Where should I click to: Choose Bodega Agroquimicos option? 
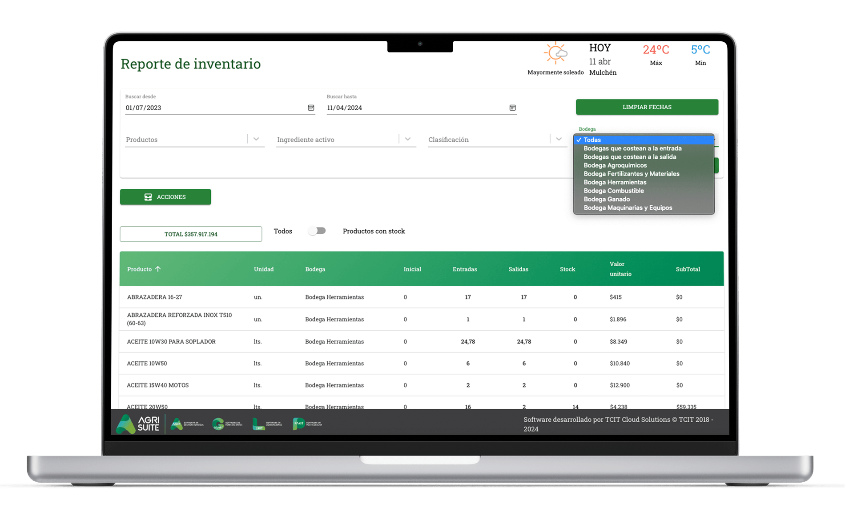click(644, 165)
